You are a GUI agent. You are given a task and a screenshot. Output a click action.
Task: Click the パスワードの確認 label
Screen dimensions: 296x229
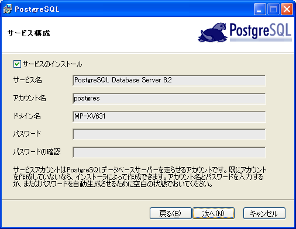click(37, 152)
